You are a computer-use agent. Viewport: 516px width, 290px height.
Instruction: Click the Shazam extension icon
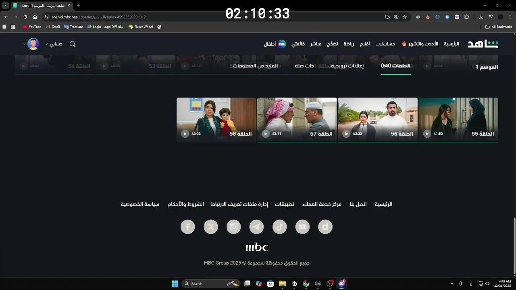point(447,17)
